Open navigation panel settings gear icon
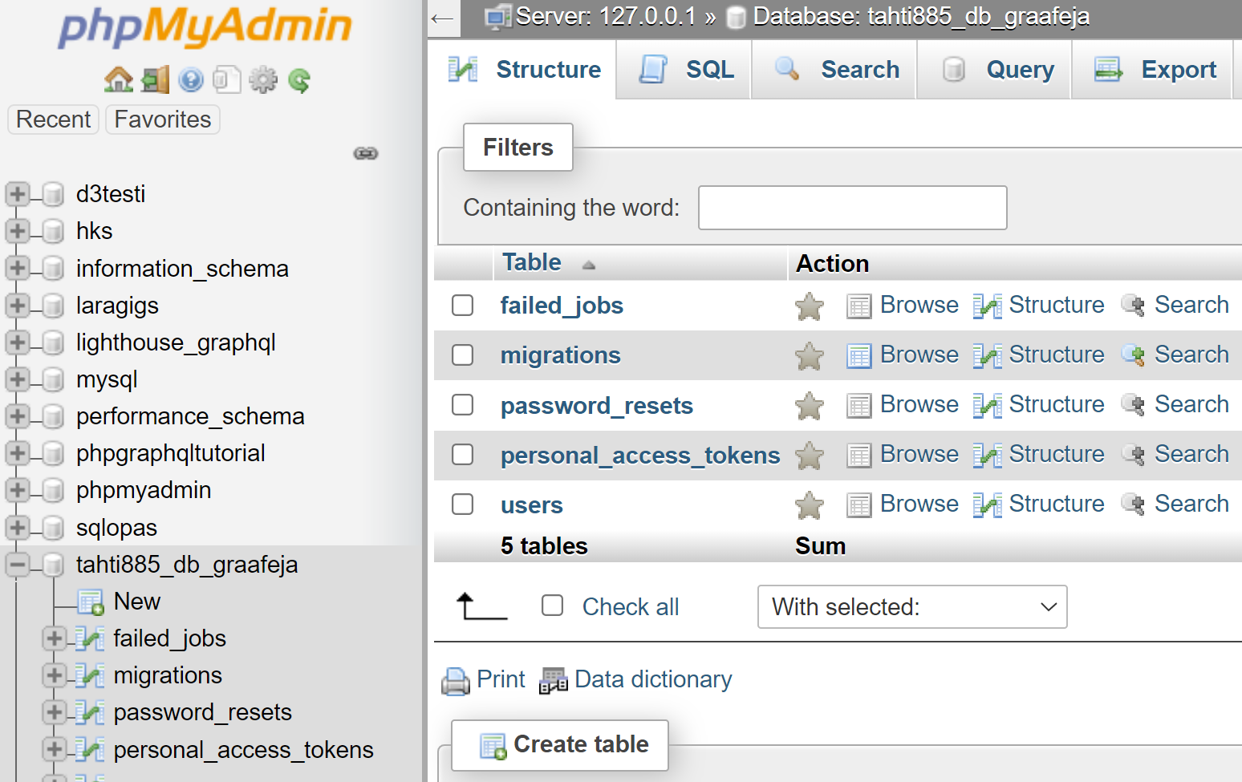This screenshot has width=1242, height=782. pos(263,79)
